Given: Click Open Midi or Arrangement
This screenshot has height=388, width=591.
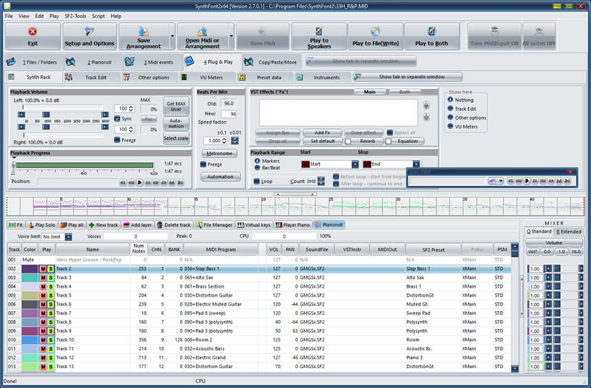Looking at the screenshot, I should click(x=203, y=36).
